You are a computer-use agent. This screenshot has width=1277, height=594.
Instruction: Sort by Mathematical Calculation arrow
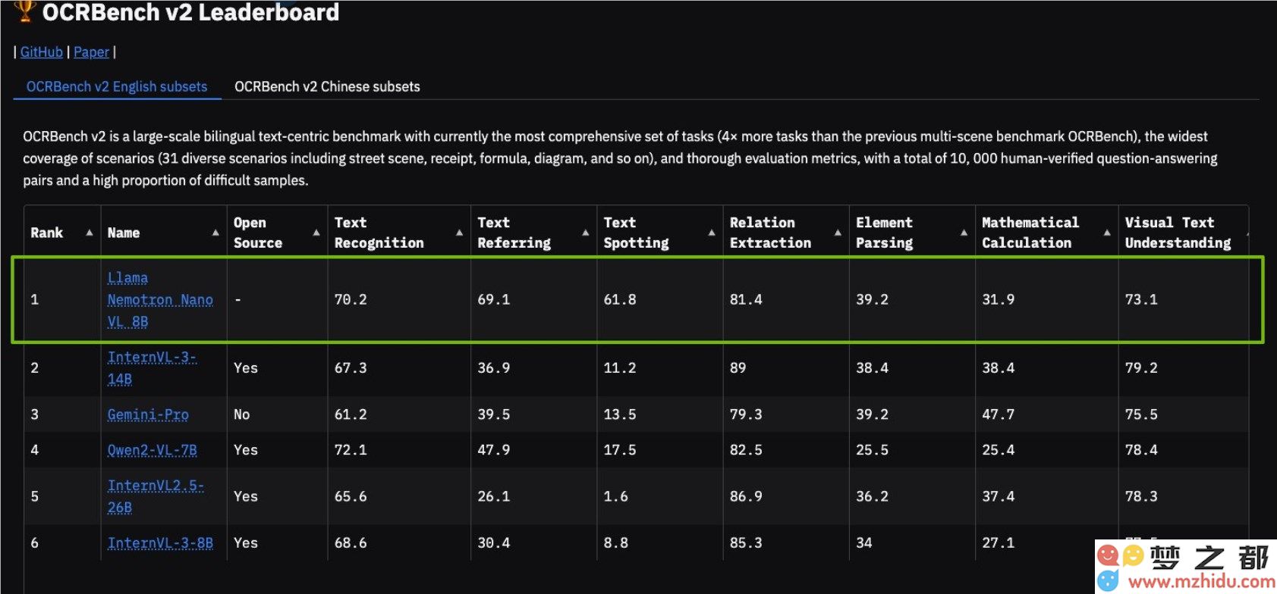coord(1107,233)
